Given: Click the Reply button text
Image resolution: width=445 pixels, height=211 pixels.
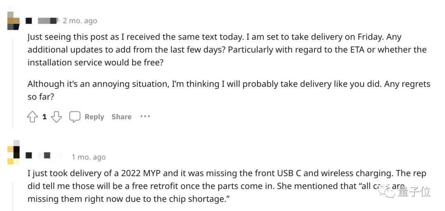Looking at the screenshot, I should [x=94, y=117].
